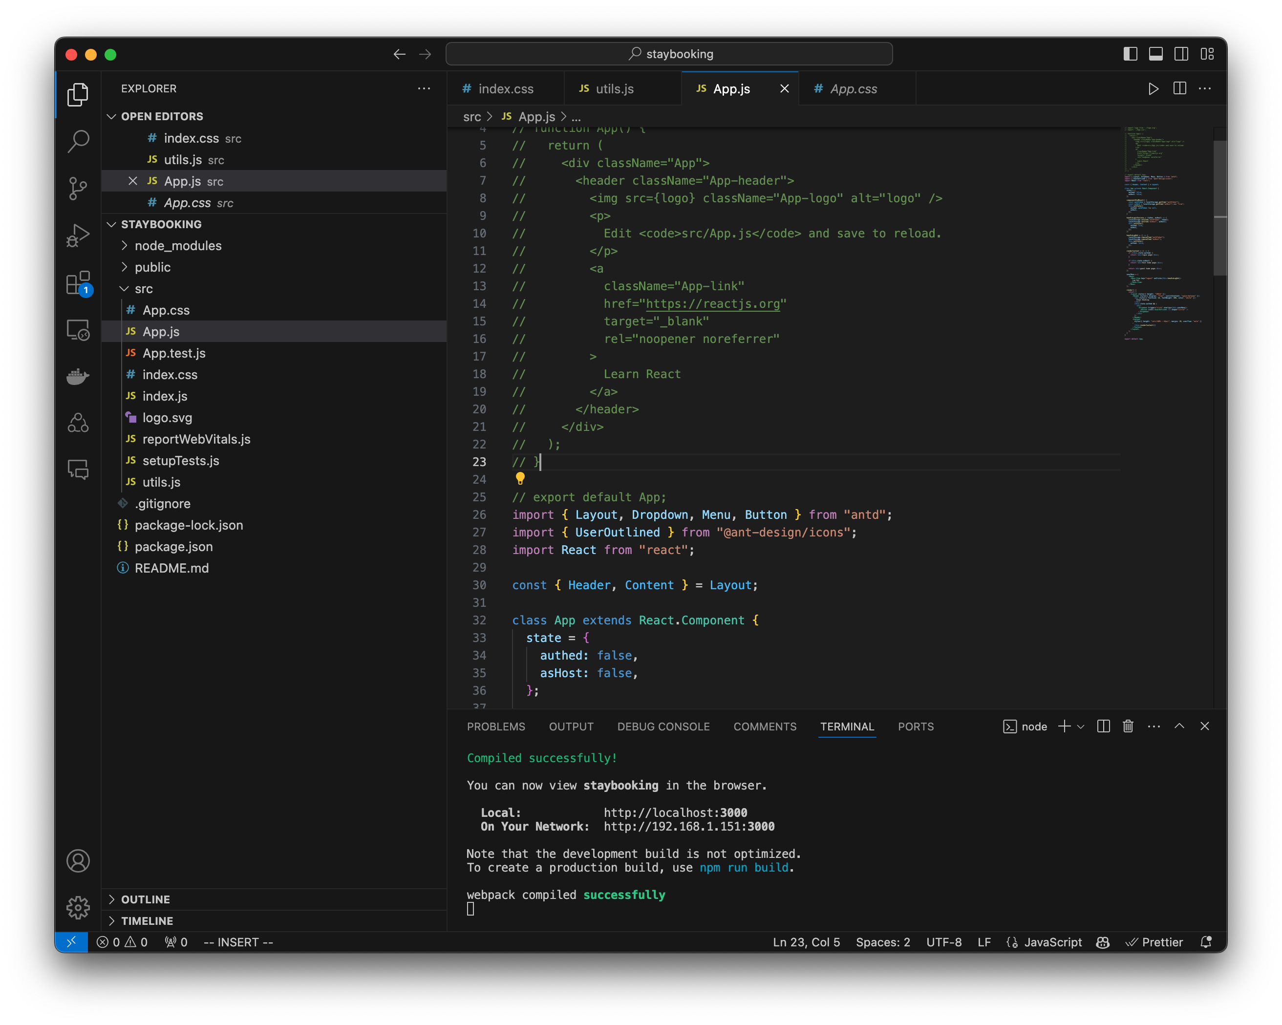Screen dimensions: 1282x1025
Task: Maximize the panel with the chevron
Action: (1180, 726)
